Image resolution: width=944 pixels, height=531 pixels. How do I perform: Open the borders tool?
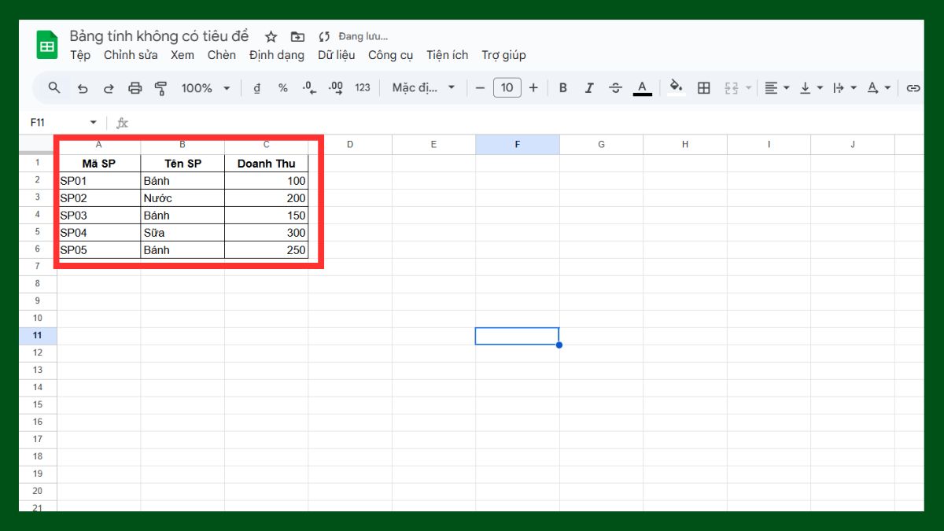point(704,88)
